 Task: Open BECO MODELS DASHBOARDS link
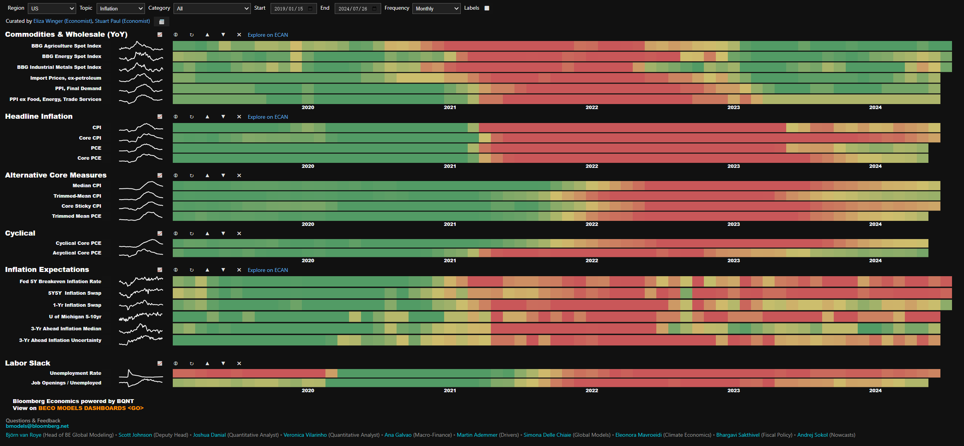click(x=91, y=408)
